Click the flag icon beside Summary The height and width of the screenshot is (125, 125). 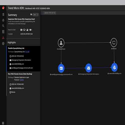pos(31,14)
